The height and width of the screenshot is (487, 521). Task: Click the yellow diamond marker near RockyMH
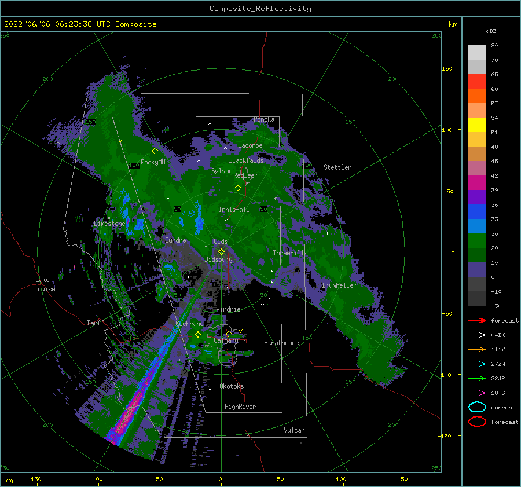tap(155, 151)
